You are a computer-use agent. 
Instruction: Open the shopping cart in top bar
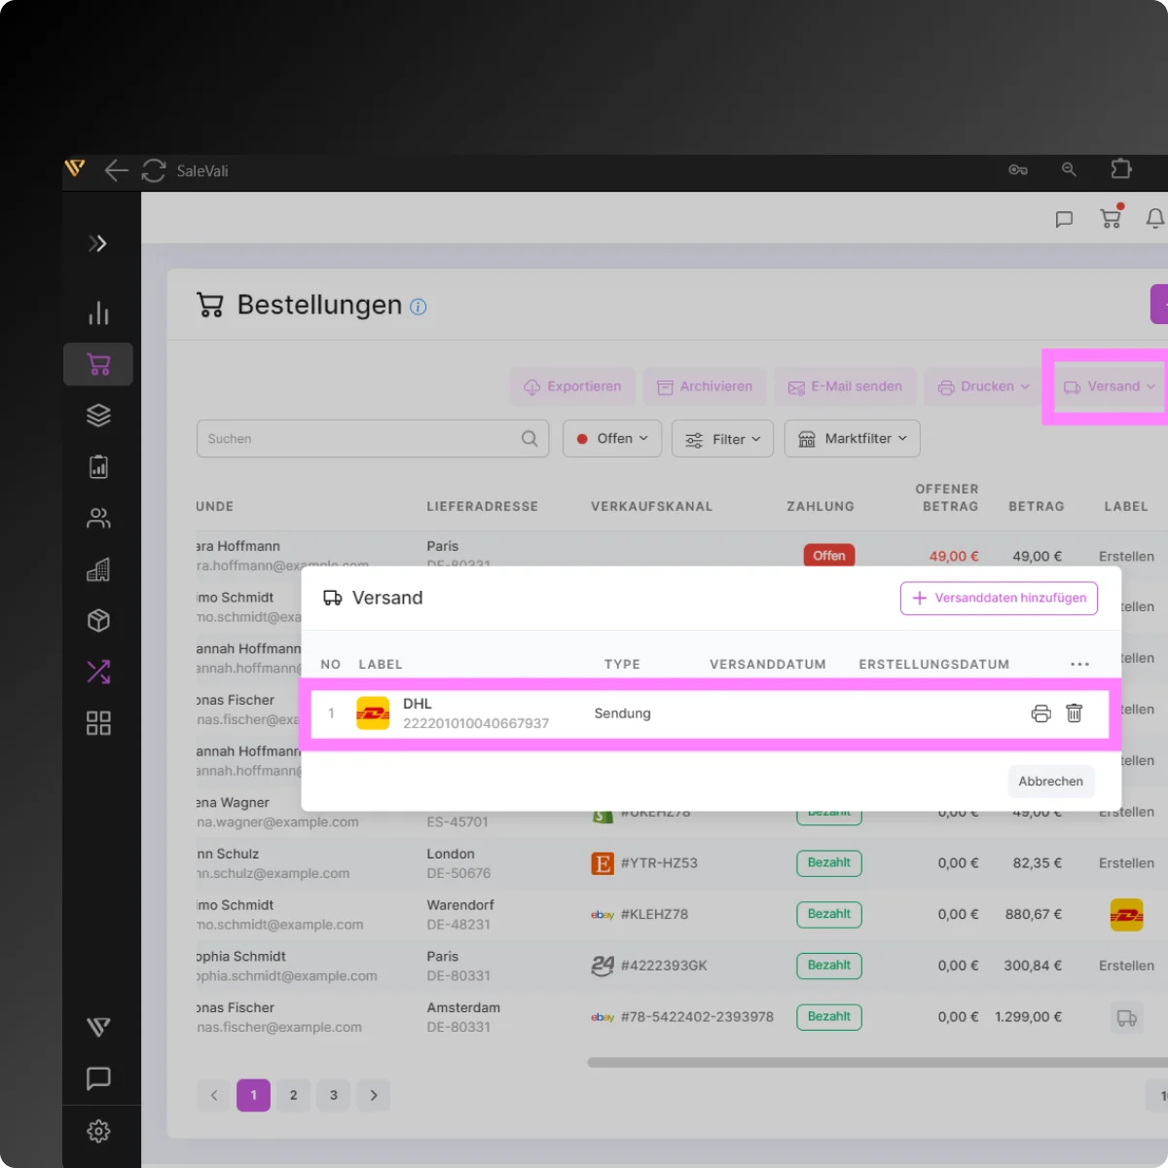(1111, 218)
